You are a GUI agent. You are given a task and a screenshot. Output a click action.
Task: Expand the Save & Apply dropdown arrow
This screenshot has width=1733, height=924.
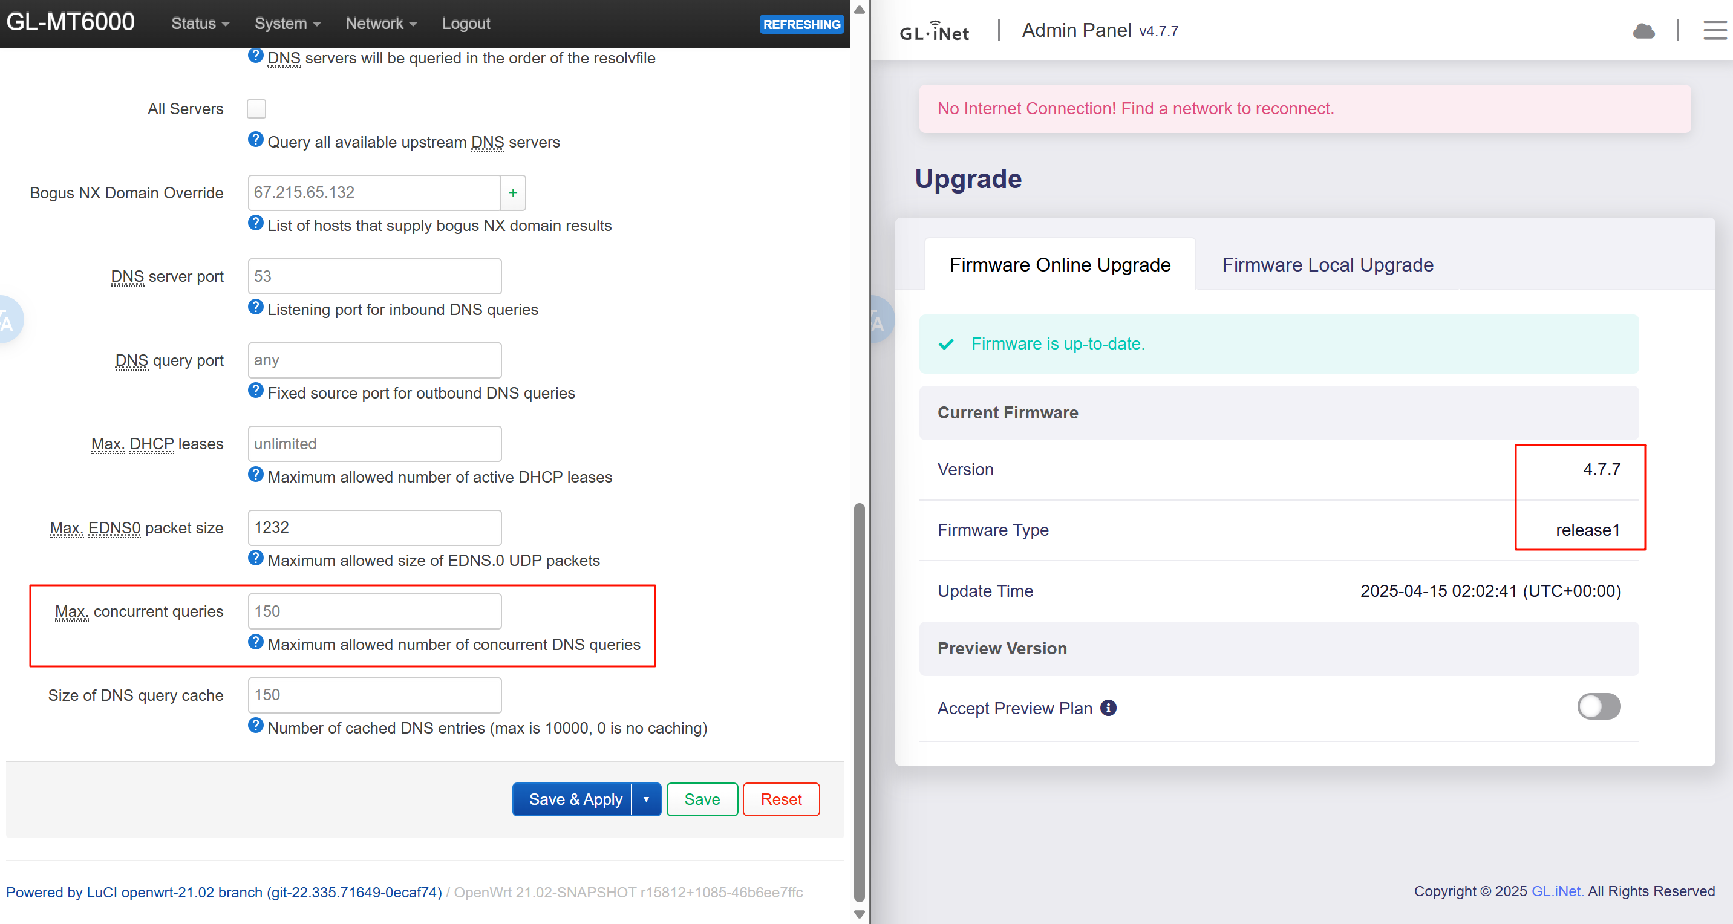pyautogui.click(x=646, y=799)
